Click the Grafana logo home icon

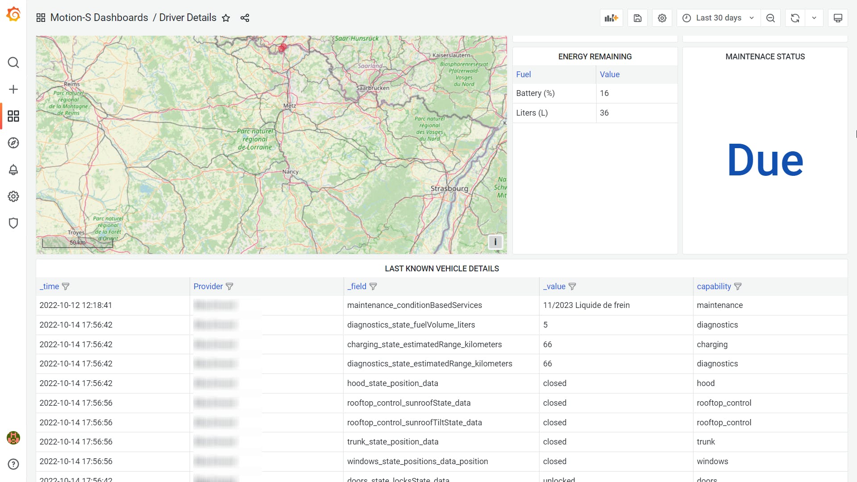pyautogui.click(x=13, y=14)
